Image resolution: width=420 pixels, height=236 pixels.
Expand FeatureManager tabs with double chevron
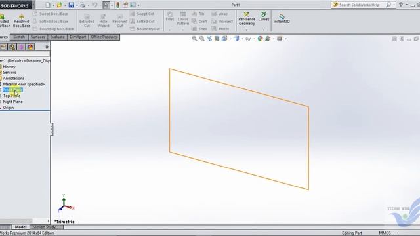[47, 47]
